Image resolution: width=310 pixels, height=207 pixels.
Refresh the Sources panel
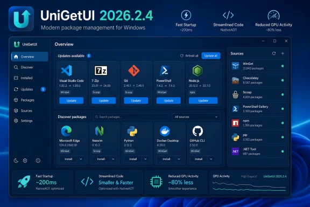tap(274, 53)
